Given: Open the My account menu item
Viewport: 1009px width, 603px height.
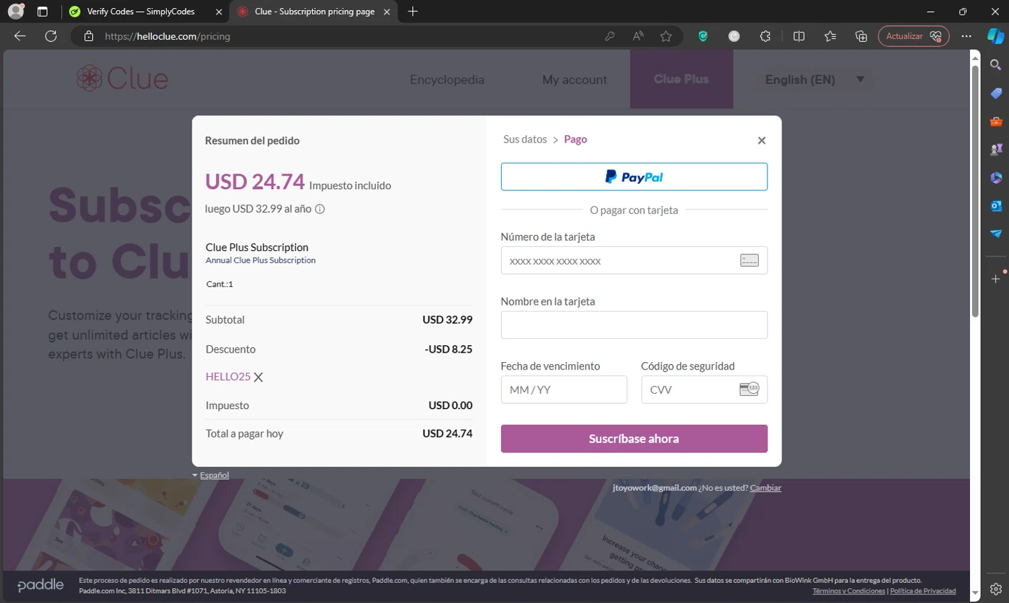Looking at the screenshot, I should tap(574, 80).
